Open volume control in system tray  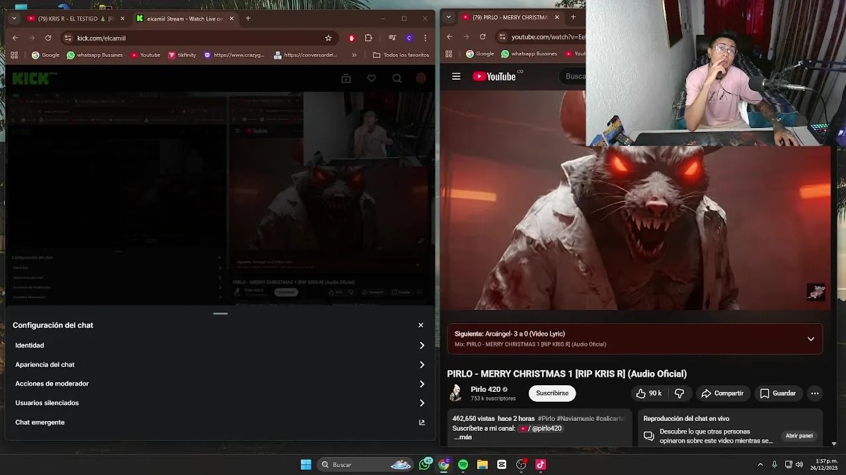click(x=800, y=464)
